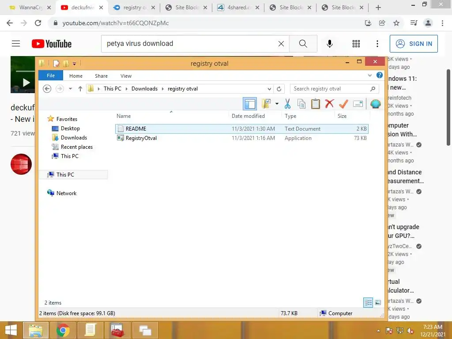Open Windows Start button
This screenshot has width=452, height=339.
click(11, 330)
